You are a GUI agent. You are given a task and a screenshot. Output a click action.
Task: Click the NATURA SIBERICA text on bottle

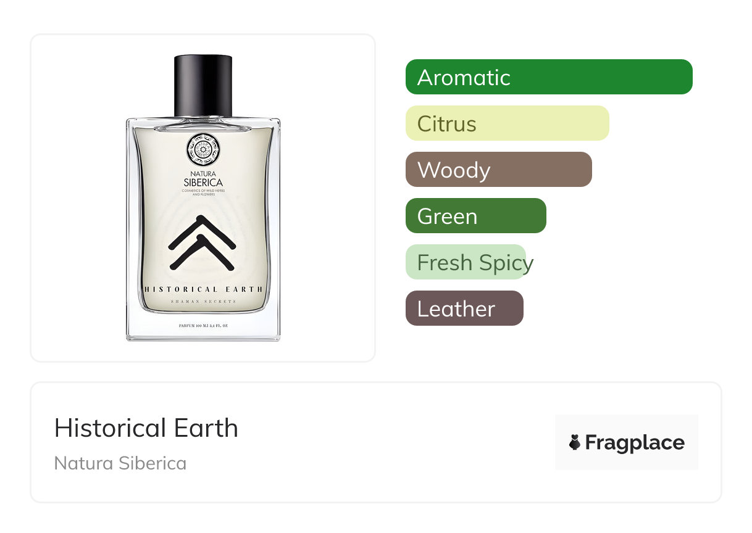click(x=203, y=178)
